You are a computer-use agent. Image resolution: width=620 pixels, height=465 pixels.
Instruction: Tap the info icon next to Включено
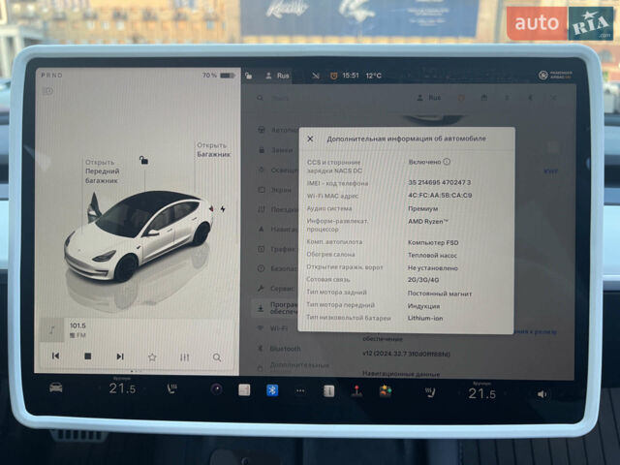coord(447,162)
